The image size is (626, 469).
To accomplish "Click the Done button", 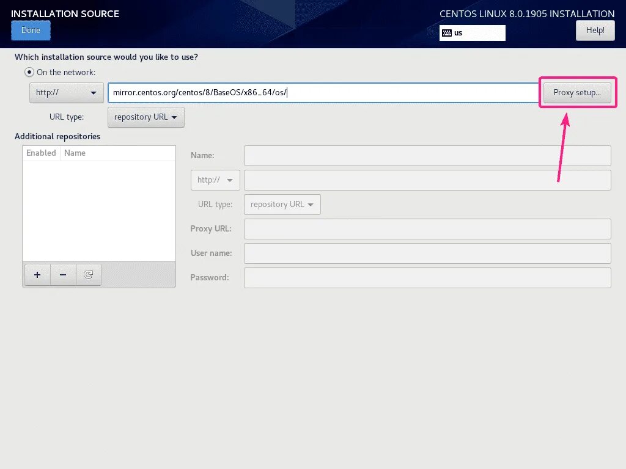I will click(31, 31).
